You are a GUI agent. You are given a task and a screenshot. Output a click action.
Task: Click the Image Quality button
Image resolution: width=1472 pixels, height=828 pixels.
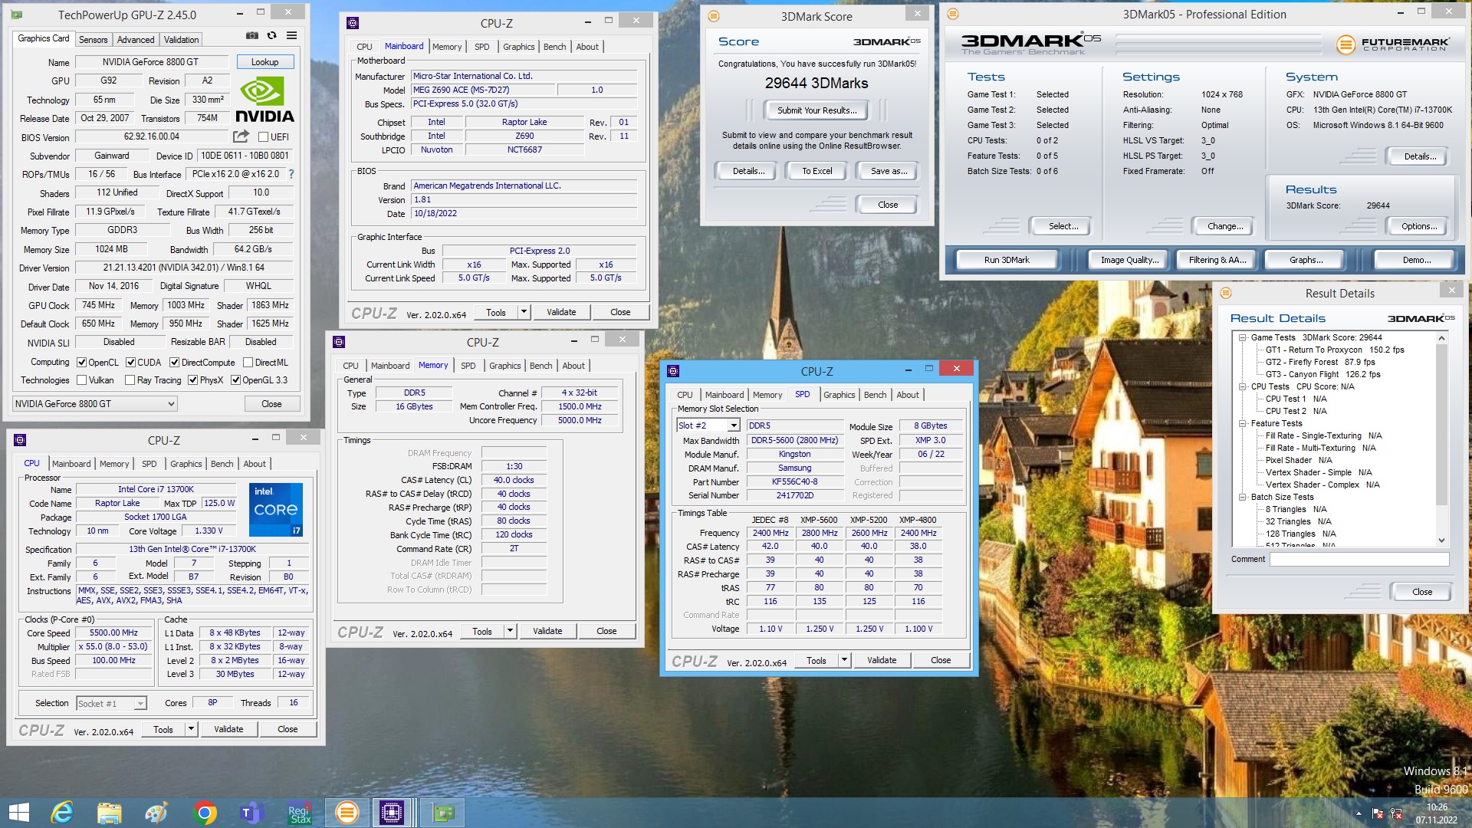click(1129, 260)
